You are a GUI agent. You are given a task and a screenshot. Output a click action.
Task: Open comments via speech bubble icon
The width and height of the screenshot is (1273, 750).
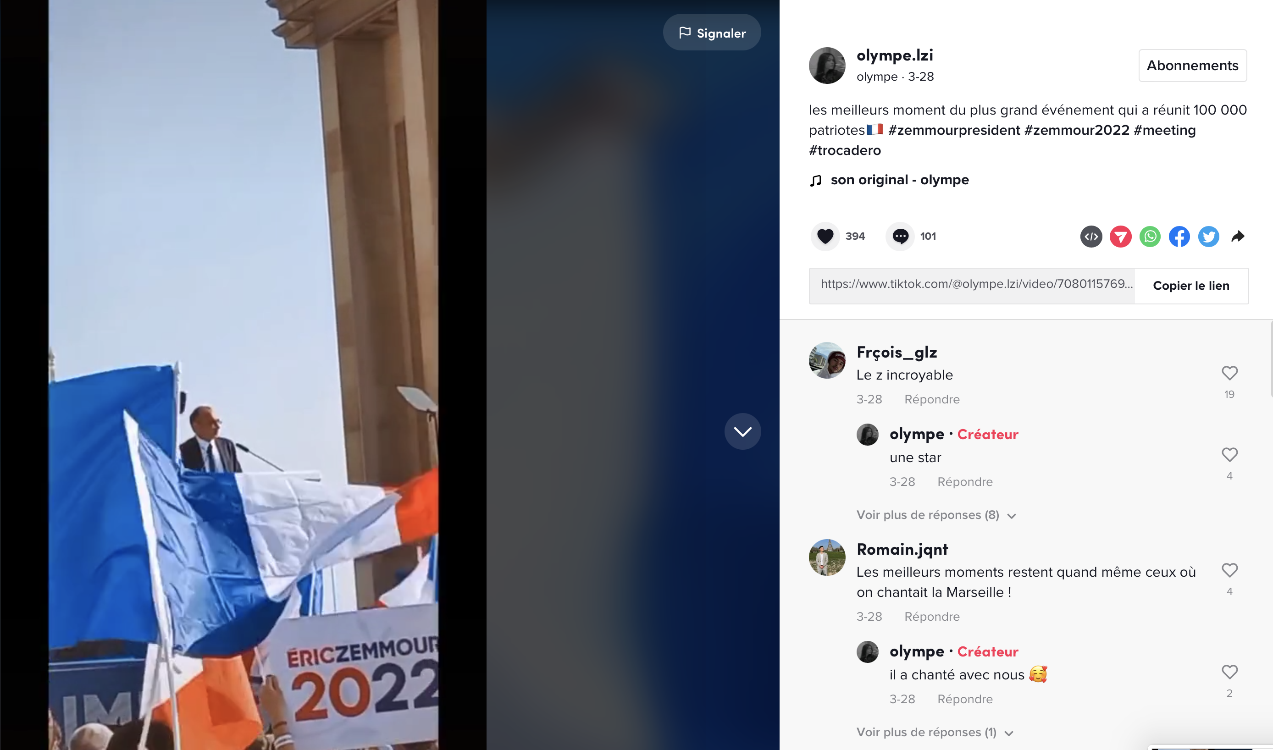pyautogui.click(x=900, y=236)
